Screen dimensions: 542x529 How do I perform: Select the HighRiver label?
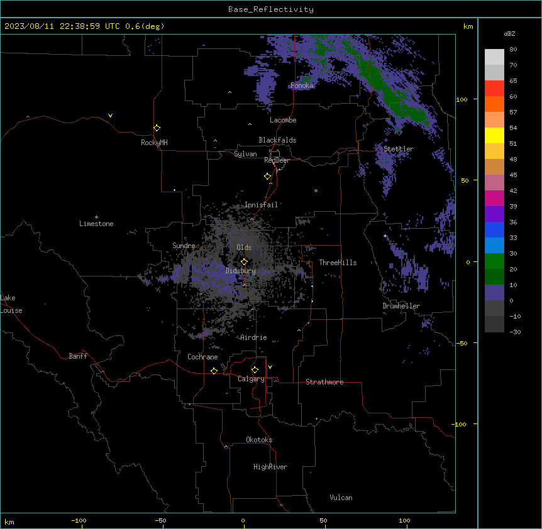tap(270, 467)
